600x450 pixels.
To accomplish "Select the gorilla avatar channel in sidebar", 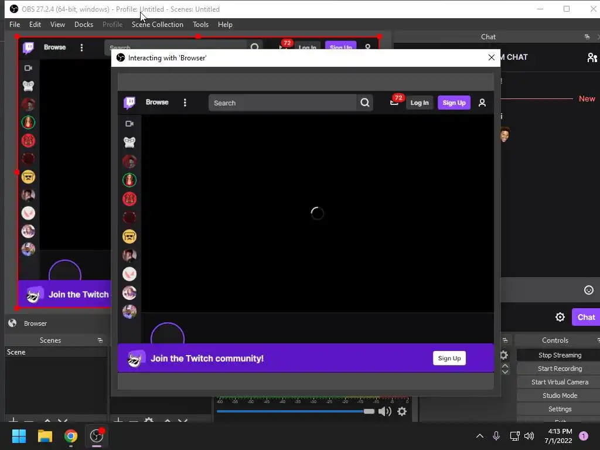I will [x=129, y=142].
